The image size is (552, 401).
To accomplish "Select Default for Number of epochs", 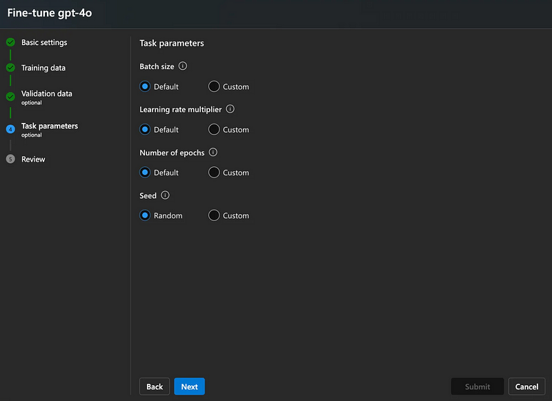I will [x=145, y=173].
